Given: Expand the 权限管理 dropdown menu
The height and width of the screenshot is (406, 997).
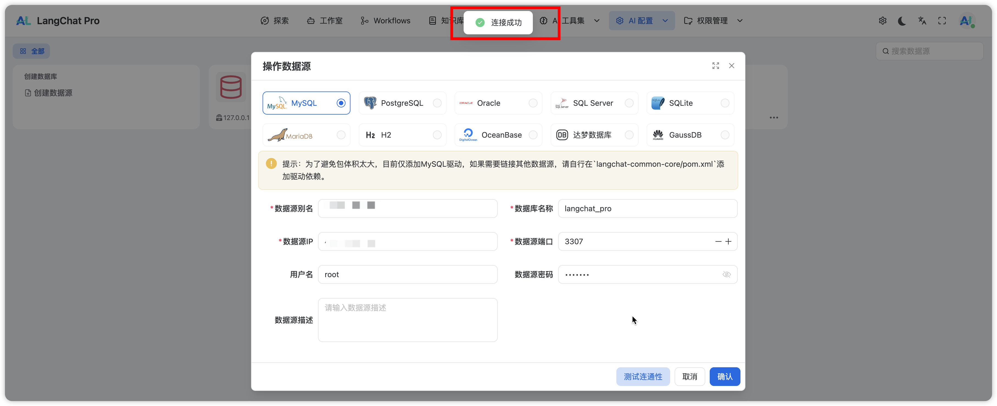Looking at the screenshot, I should coord(740,21).
